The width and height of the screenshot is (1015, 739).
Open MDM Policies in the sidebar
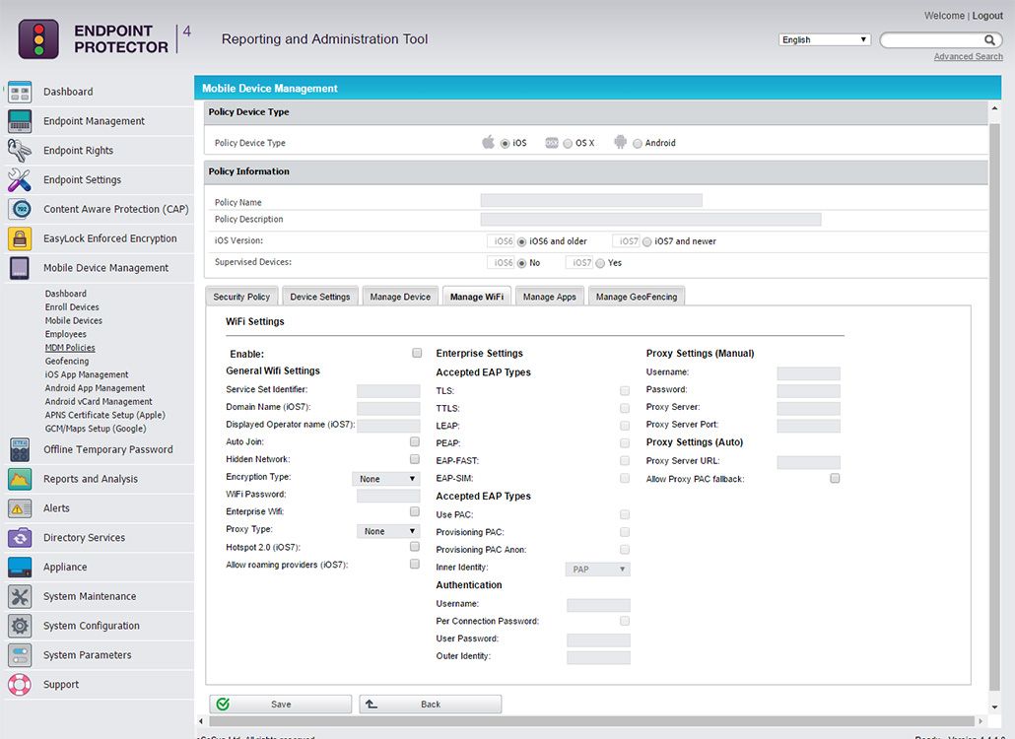click(70, 348)
